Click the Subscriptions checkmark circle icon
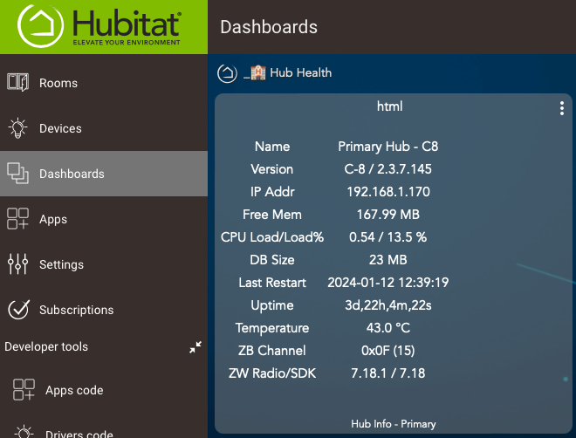Screen dimensions: 576x438 point(17,310)
